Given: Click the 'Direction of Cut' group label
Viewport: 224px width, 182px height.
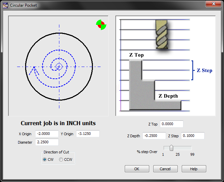Looking at the screenshot, I should 56,152.
